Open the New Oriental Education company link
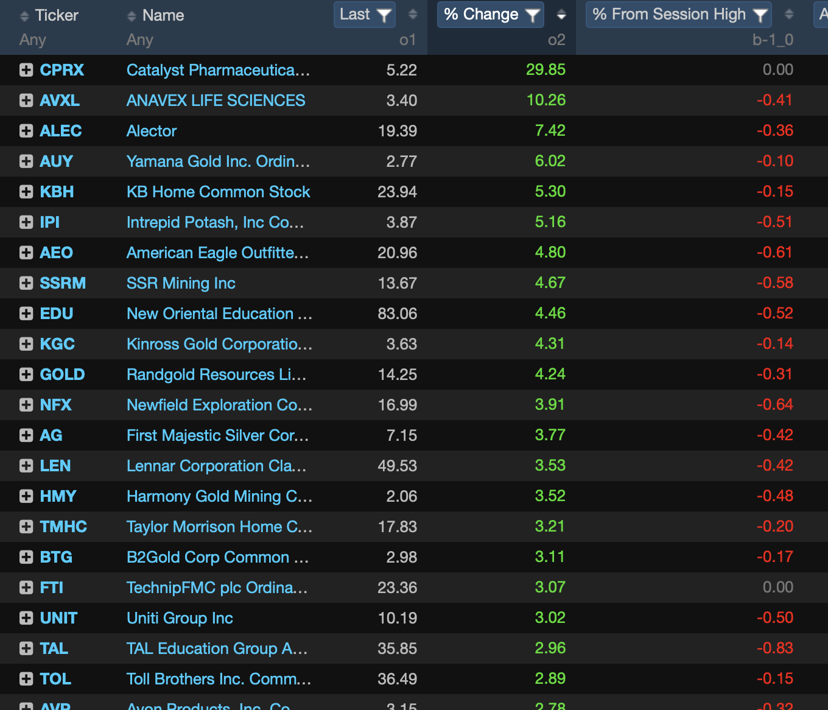Image resolution: width=828 pixels, height=710 pixels. click(x=219, y=314)
